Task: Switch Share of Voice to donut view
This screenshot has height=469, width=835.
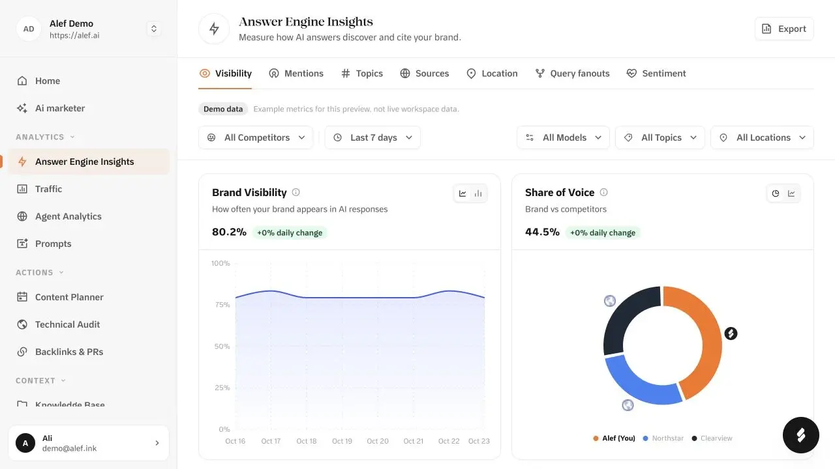Action: pyautogui.click(x=776, y=193)
